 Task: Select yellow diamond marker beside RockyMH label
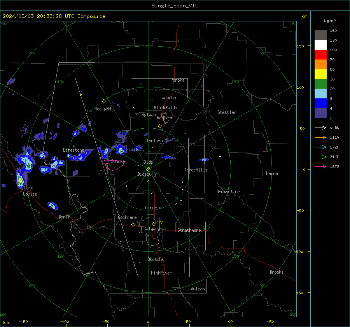(x=104, y=101)
